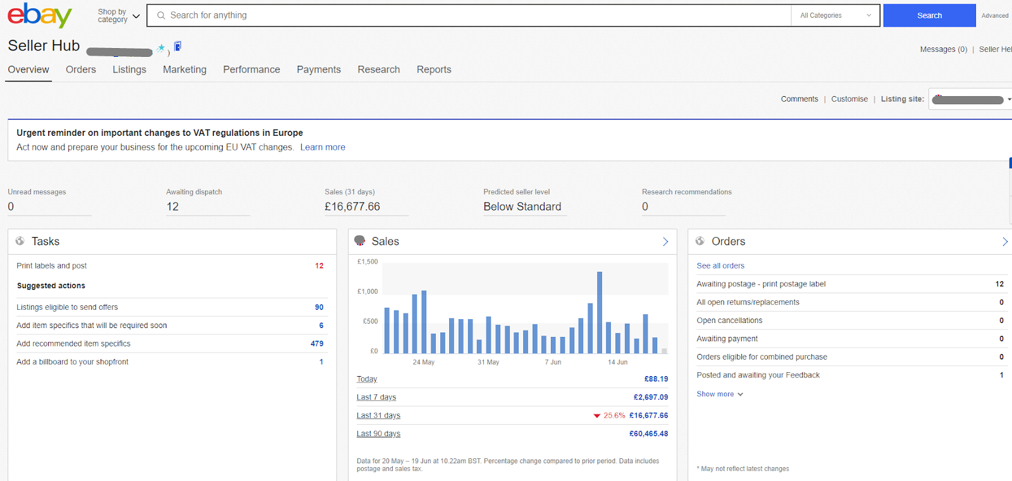
Task: Click the eBay logo
Action: pos(39,15)
